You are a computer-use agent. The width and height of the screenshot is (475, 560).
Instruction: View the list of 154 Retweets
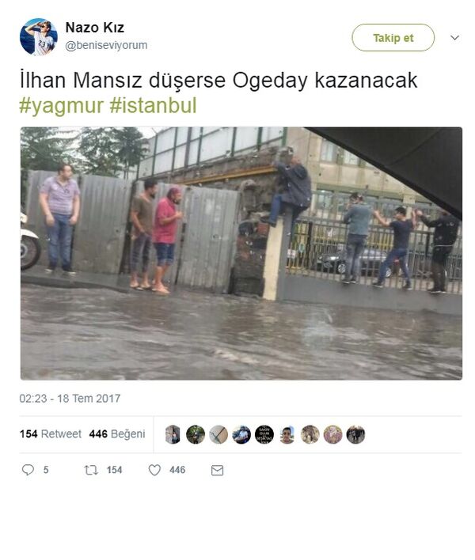(x=51, y=434)
